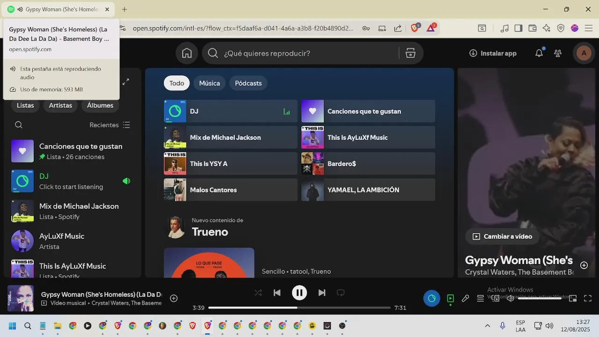Open AyLuXf Music artist in library
The width and height of the screenshot is (599, 337).
click(73, 241)
